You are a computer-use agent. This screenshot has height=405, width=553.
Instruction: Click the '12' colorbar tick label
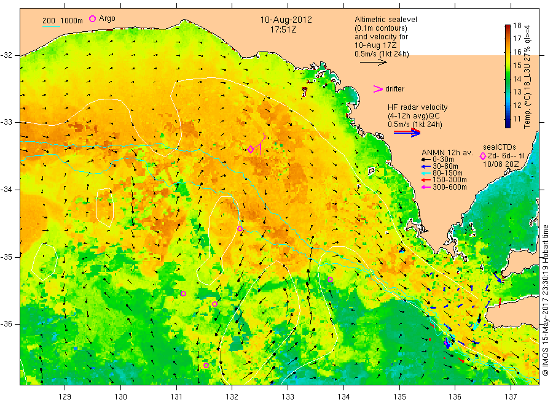[x=517, y=106]
